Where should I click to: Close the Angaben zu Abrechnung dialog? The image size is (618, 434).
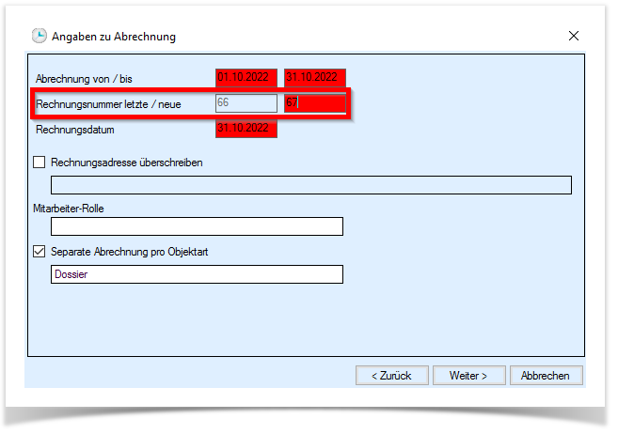(x=574, y=36)
